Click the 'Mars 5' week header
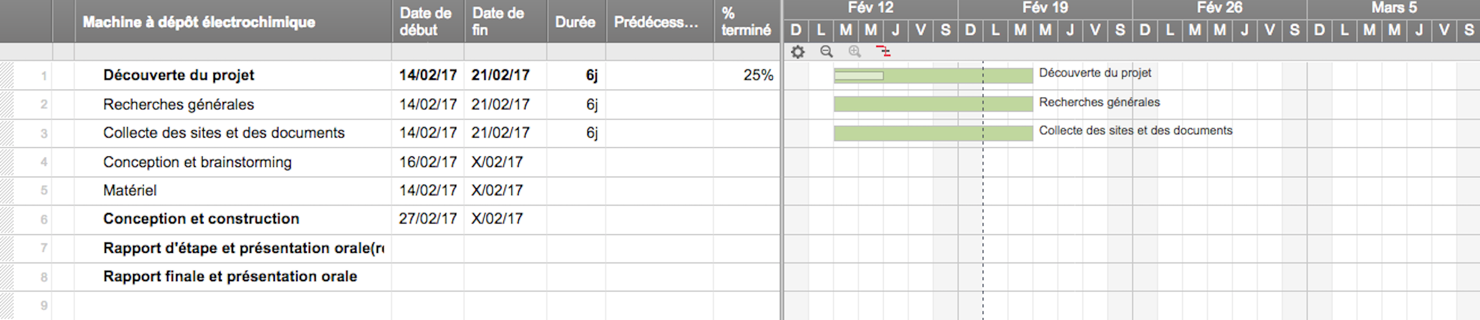1480x320 pixels. tap(1393, 8)
